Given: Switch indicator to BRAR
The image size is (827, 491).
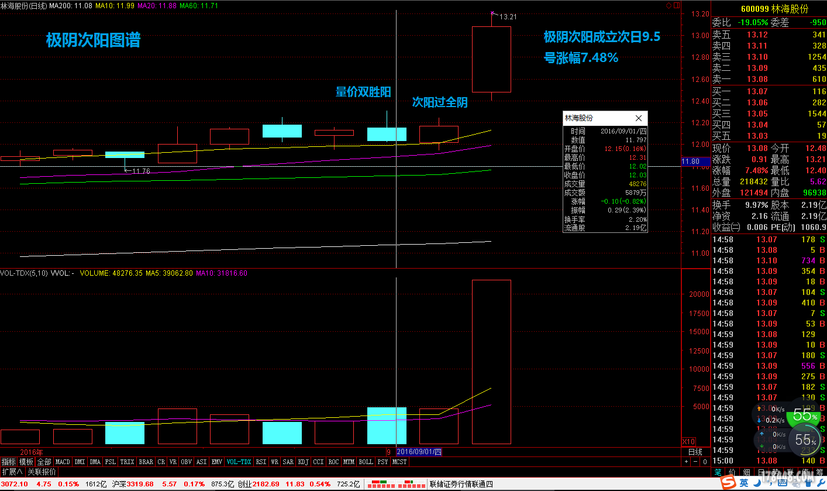Looking at the screenshot, I should pyautogui.click(x=146, y=462).
